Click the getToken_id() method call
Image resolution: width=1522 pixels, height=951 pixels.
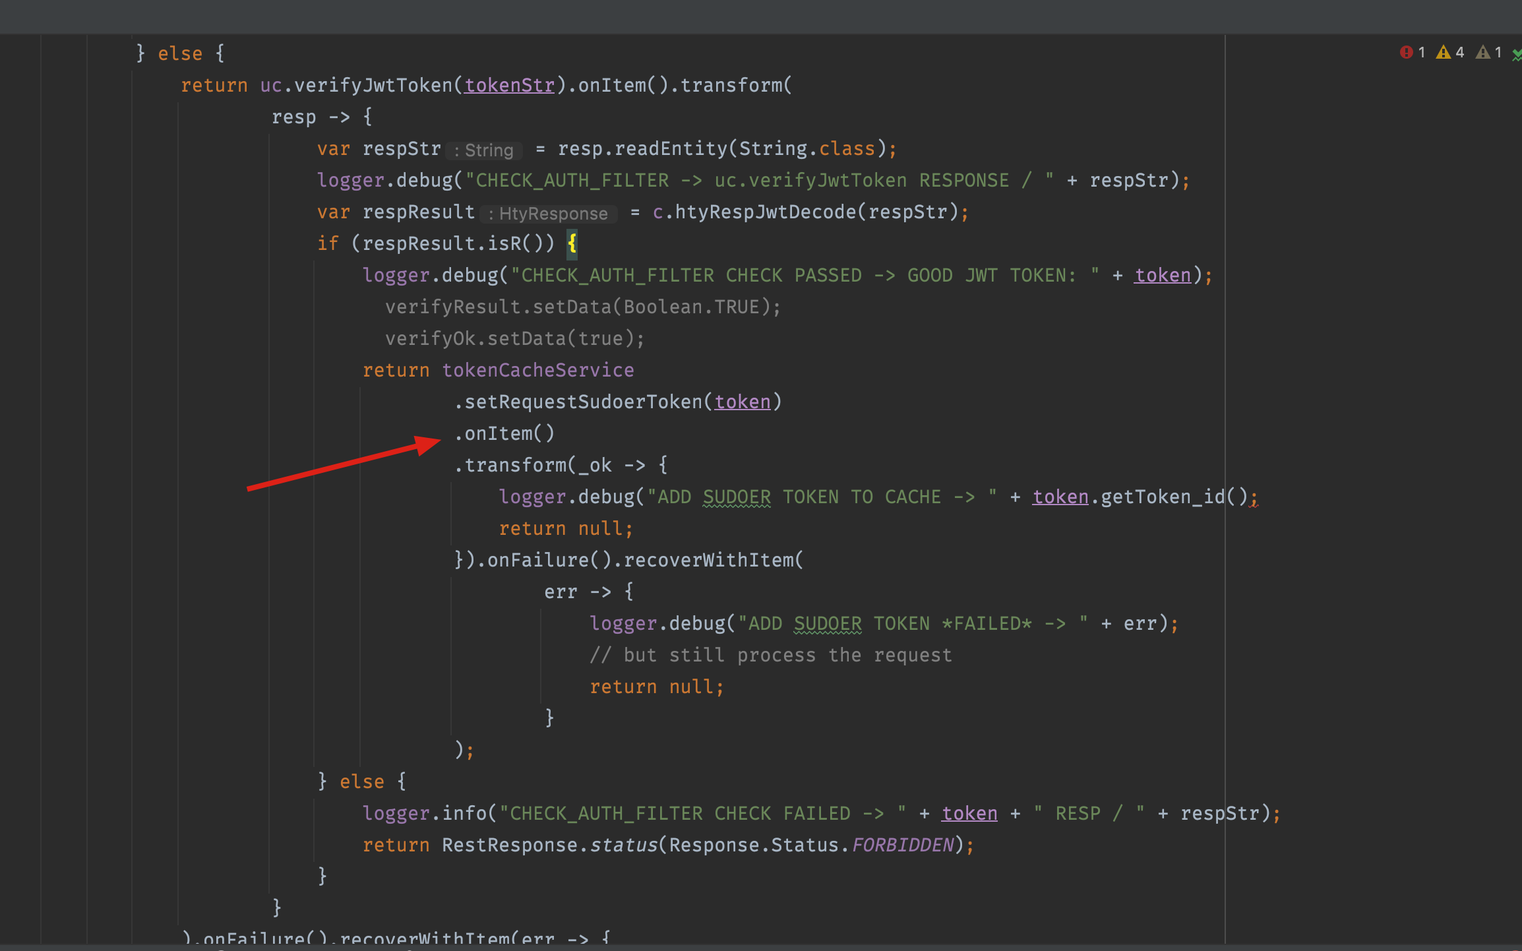click(x=1174, y=497)
